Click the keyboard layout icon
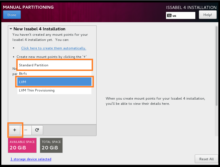Viewport: 220px width, 167px height. pyautogui.click(x=169, y=15)
